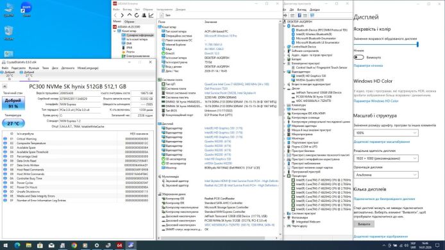
Task: Open File Explorer from the taskbar
Action: click(28, 245)
